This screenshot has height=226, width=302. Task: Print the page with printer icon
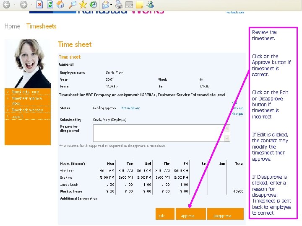119,5
